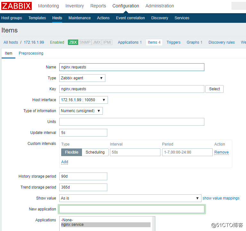This screenshot has height=231, width=246.
Task: Click Remove link for the custom interval
Action: 221,152
